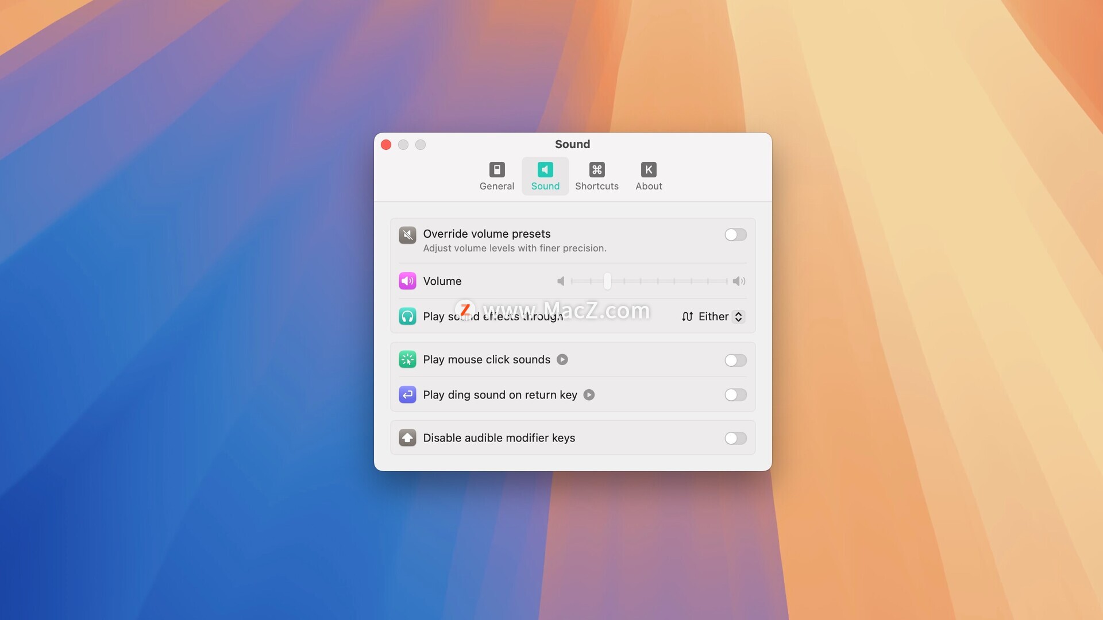The height and width of the screenshot is (620, 1103).
Task: Click the 'Adjust volume levels with finer precision.' text
Action: click(515, 249)
